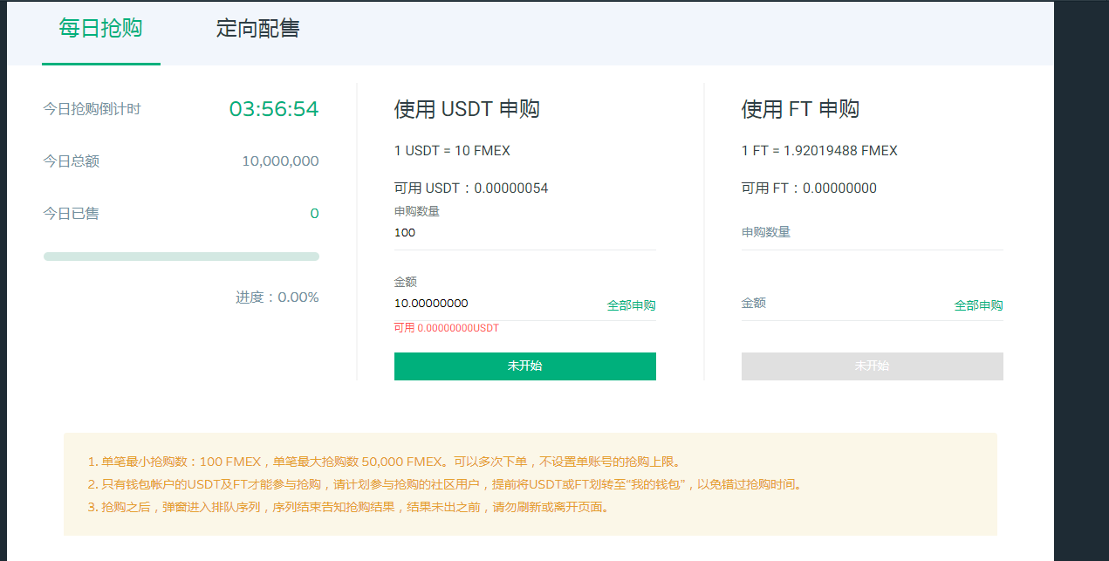
Task: Click the 使用 FT 申购 heading
Action: click(x=800, y=109)
